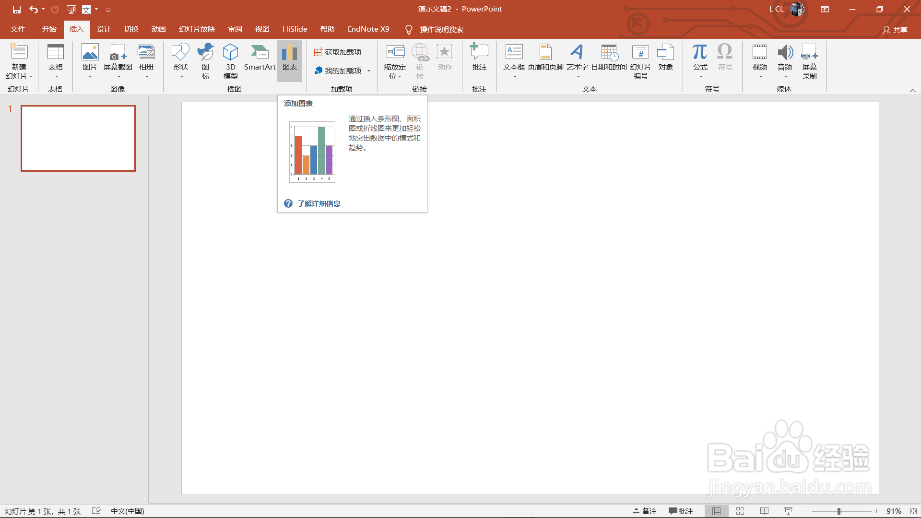The image size is (921, 518).
Task: Select slide 1 thumbnail
Action: coord(78,138)
